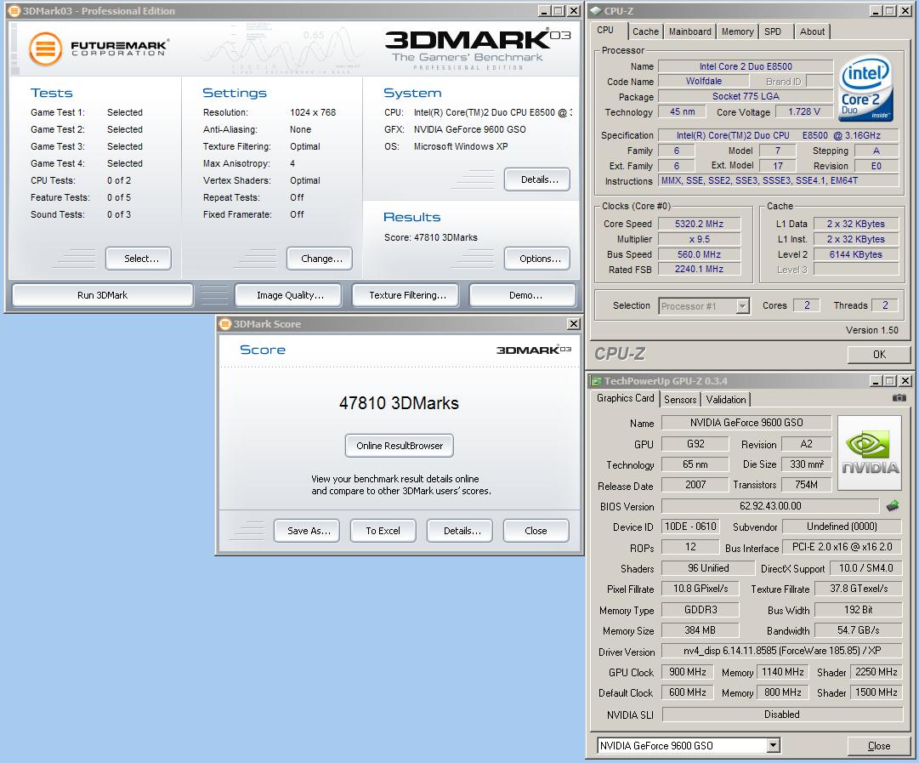The width and height of the screenshot is (919, 763).
Task: Click the Intel Core 2 Duo logo in CPU-Z
Action: [866, 88]
